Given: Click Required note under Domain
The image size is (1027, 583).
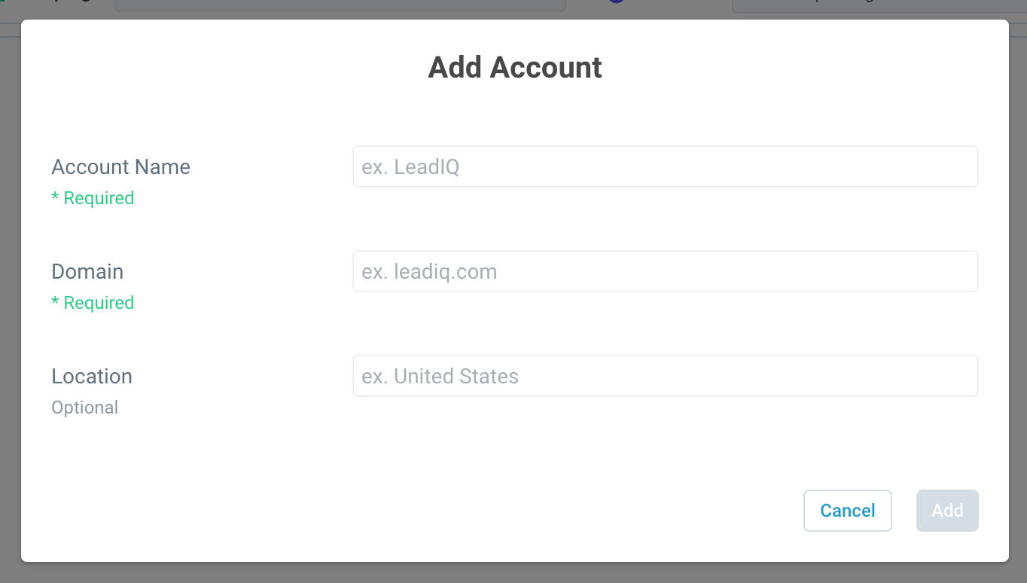Looking at the screenshot, I should point(93,303).
